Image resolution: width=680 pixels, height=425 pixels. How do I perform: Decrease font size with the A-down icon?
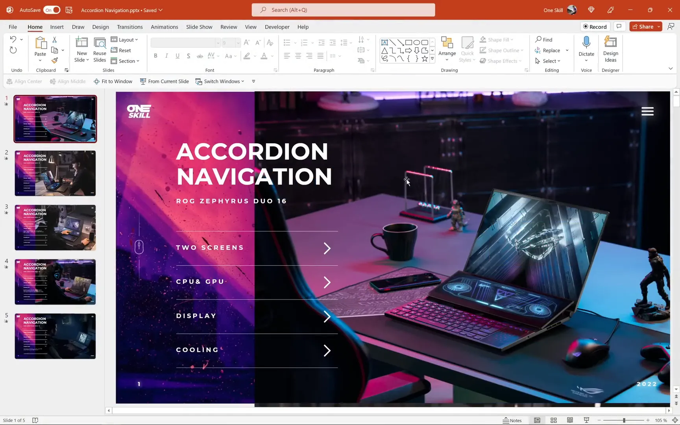click(x=258, y=42)
